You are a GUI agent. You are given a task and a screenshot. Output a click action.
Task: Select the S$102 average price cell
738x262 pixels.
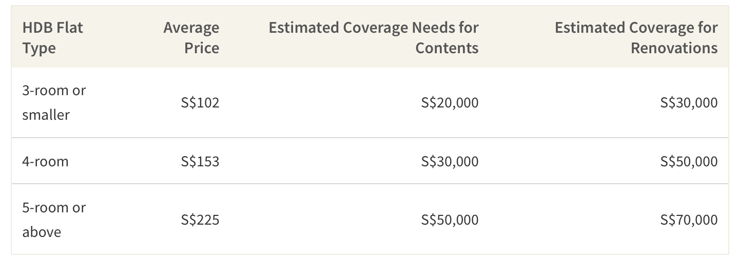[x=200, y=102]
